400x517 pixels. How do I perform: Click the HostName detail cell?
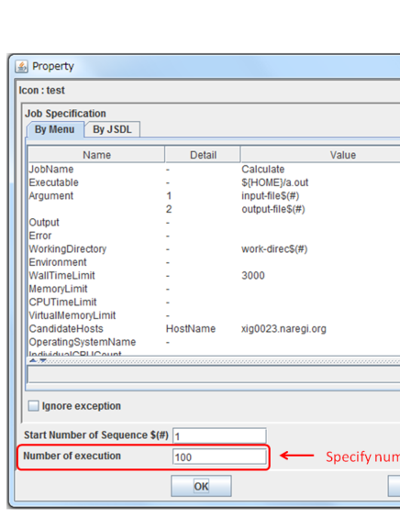pyautogui.click(x=191, y=329)
